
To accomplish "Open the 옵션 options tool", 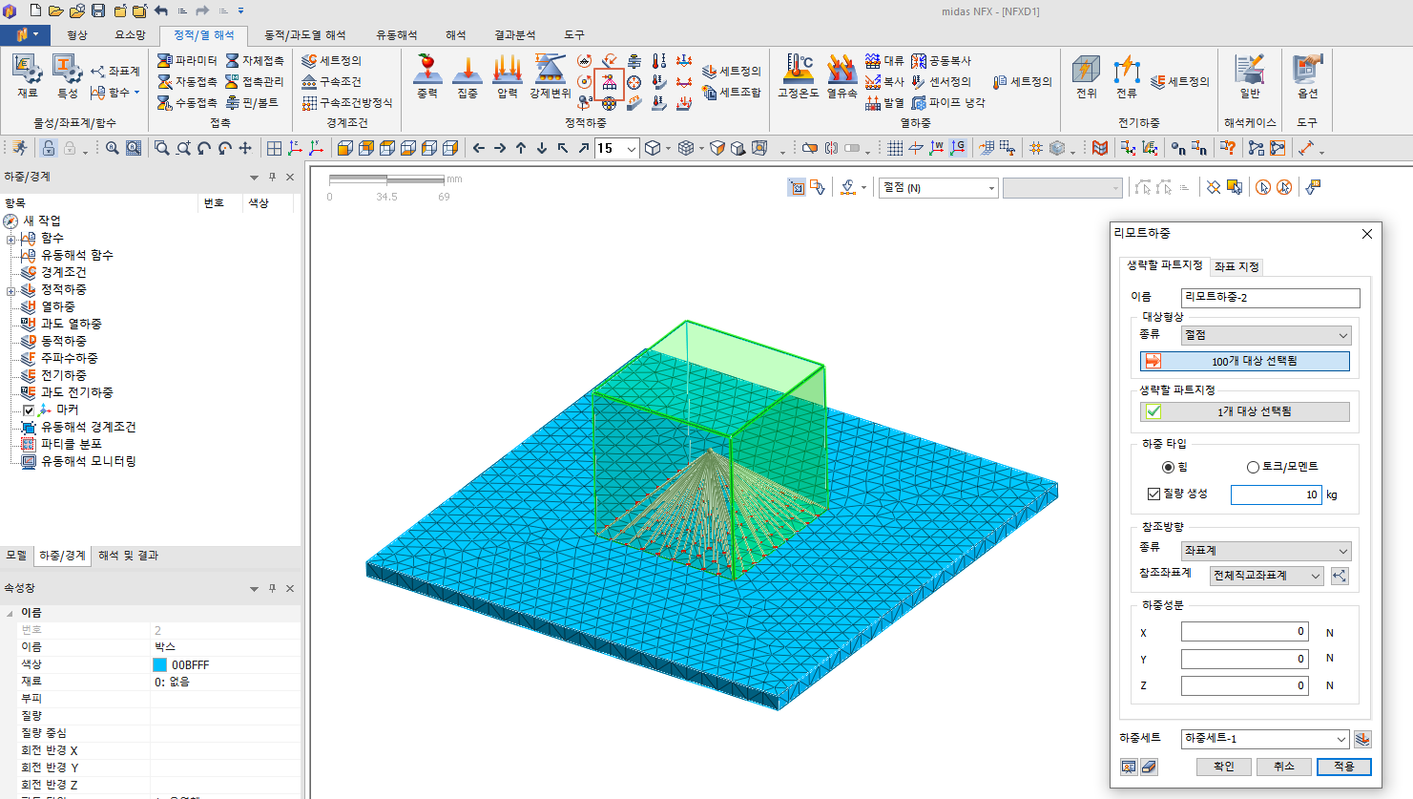I will pos(1307,76).
